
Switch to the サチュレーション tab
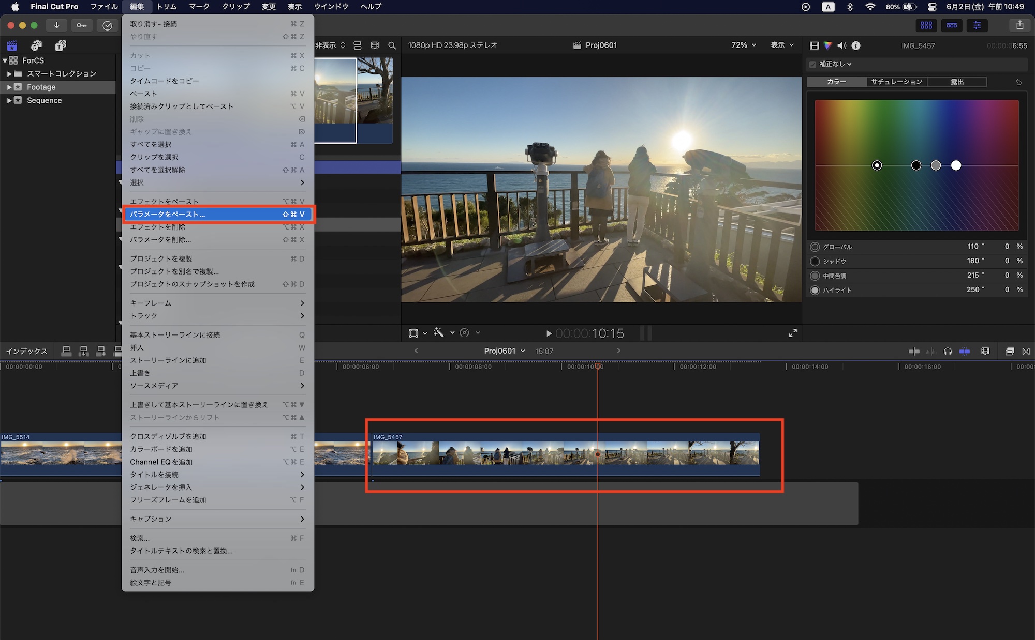(896, 82)
